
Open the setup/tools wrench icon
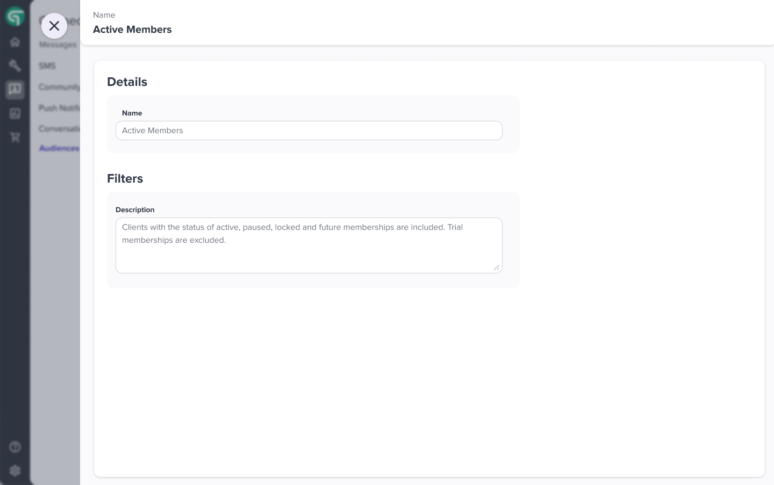tap(15, 66)
